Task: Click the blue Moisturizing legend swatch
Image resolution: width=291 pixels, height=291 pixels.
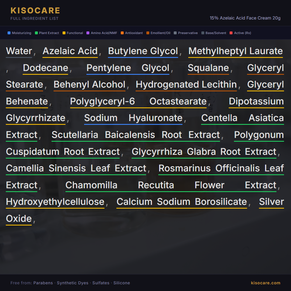Action: (x=9, y=33)
